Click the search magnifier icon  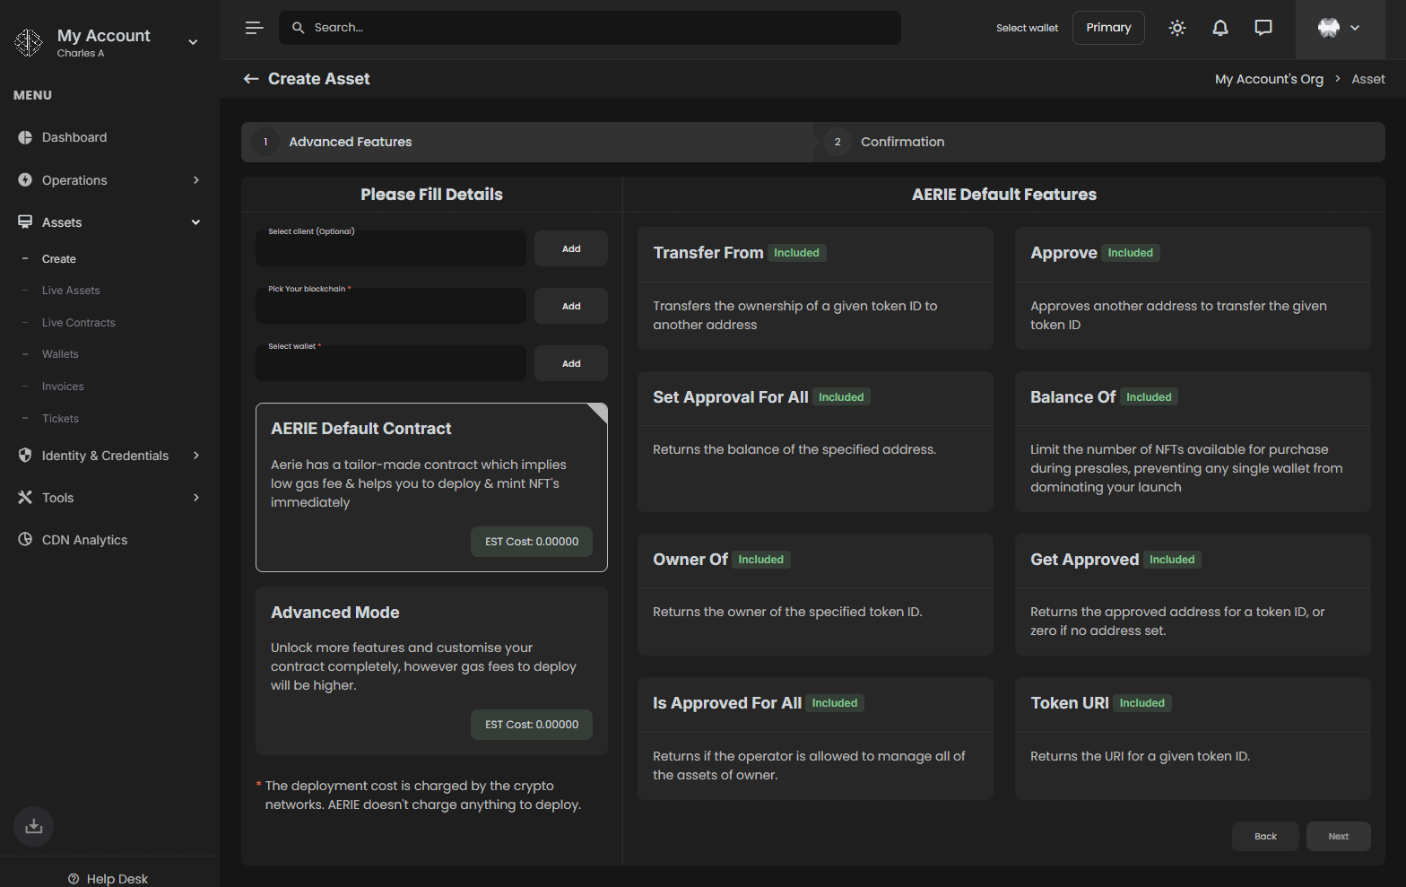299,28
